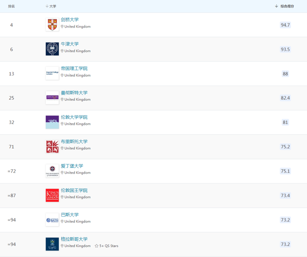Click United Kingdom under 牛津大学

click(x=77, y=51)
